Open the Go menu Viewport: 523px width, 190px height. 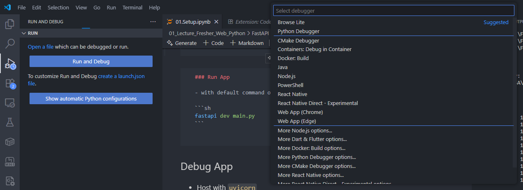click(97, 7)
